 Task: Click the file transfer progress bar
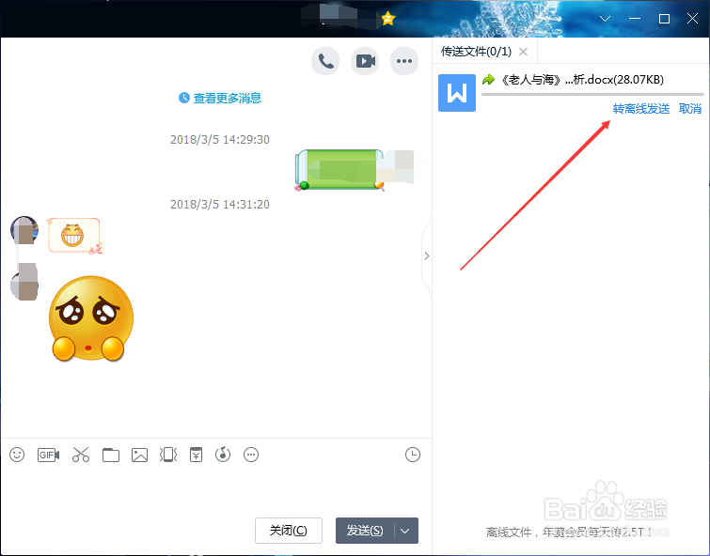tap(592, 94)
